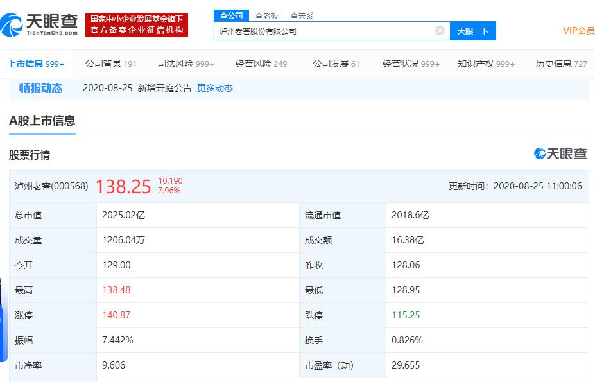Image resolution: width=595 pixels, height=382 pixels.
Task: Open the 上市信息 999+ tab
Action: point(36,64)
